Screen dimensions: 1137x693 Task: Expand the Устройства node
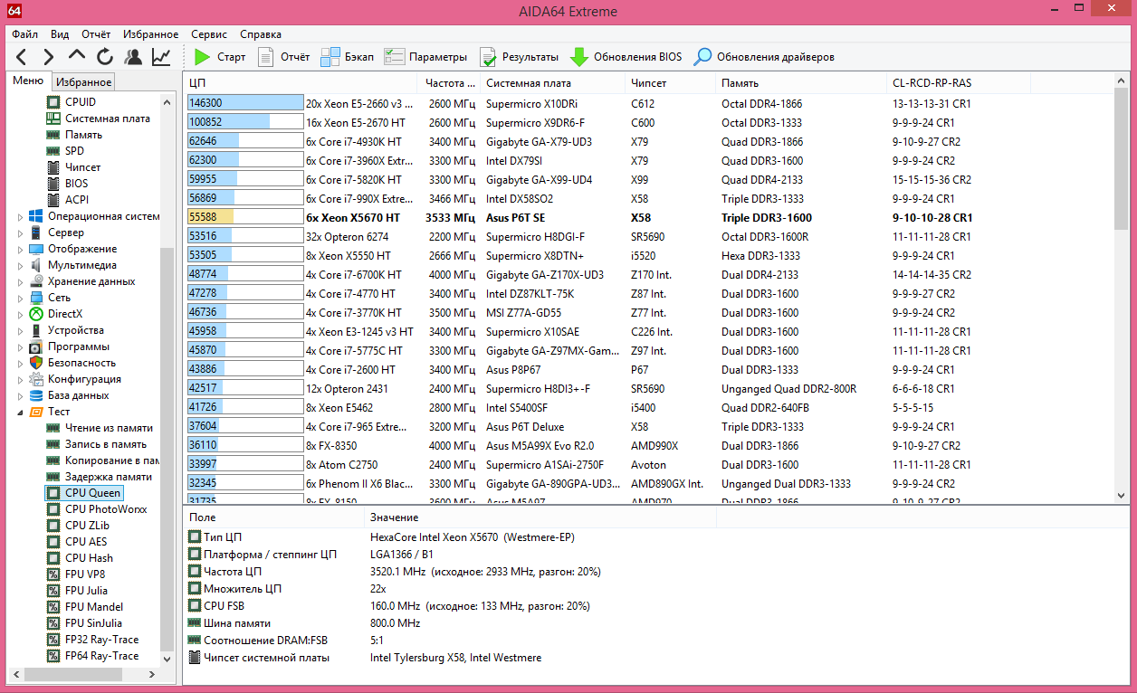click(x=21, y=330)
